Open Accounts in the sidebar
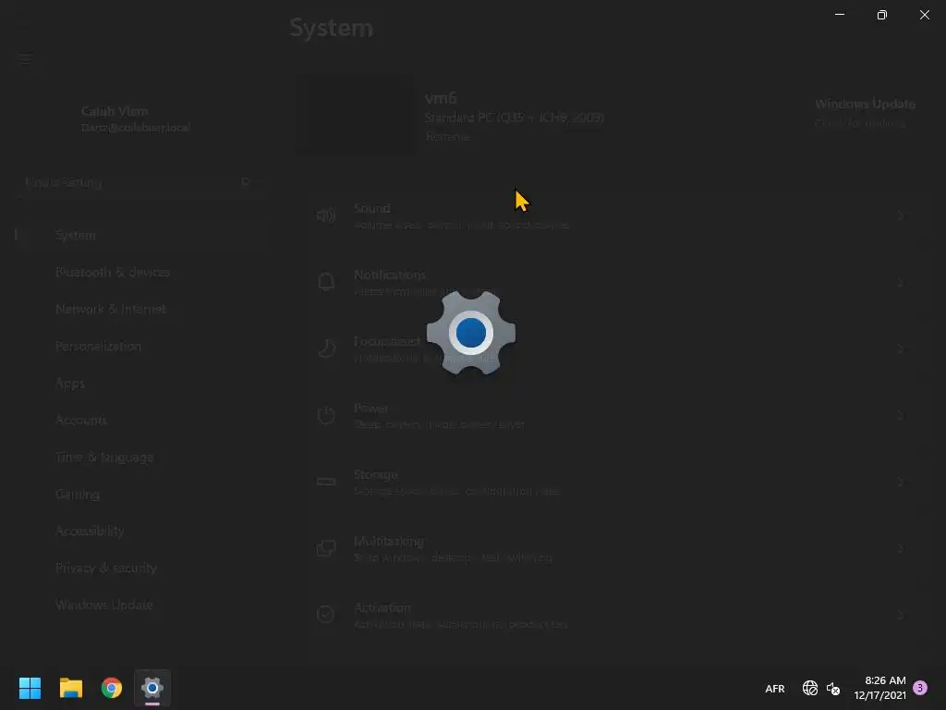The image size is (946, 710). (140, 420)
